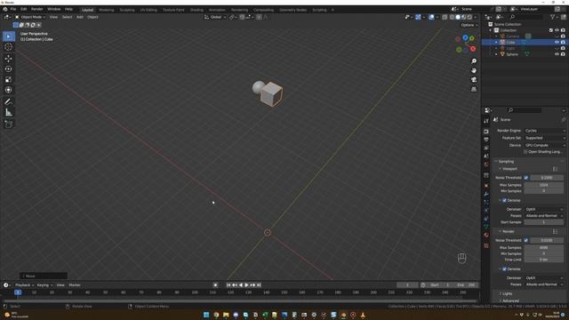Select the Annotate tool
Image resolution: width=569 pixels, height=320 pixels.
(8, 102)
